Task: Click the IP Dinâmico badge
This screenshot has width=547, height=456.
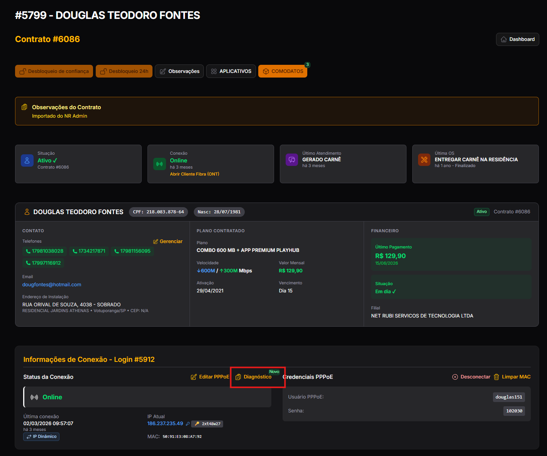Action: point(41,437)
